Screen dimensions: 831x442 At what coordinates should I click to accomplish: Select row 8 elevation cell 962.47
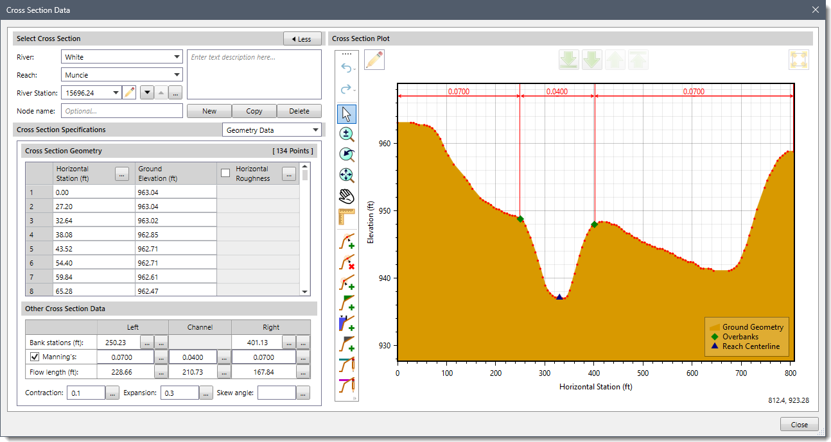click(x=176, y=291)
